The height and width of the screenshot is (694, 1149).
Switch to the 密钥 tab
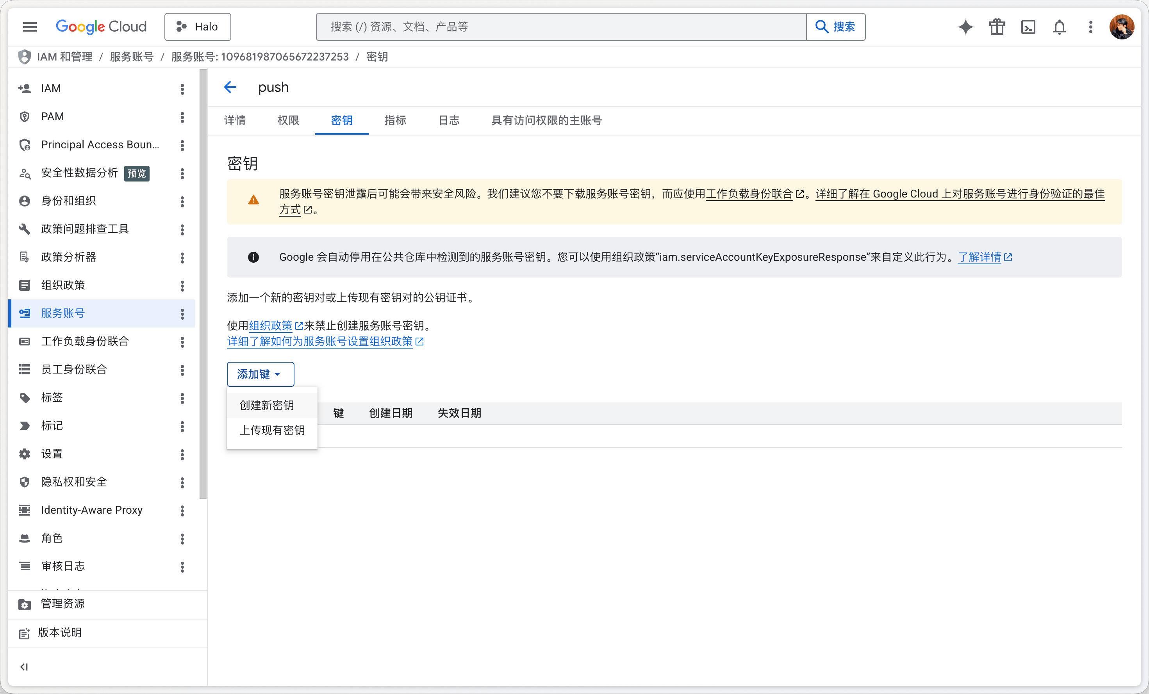click(341, 120)
